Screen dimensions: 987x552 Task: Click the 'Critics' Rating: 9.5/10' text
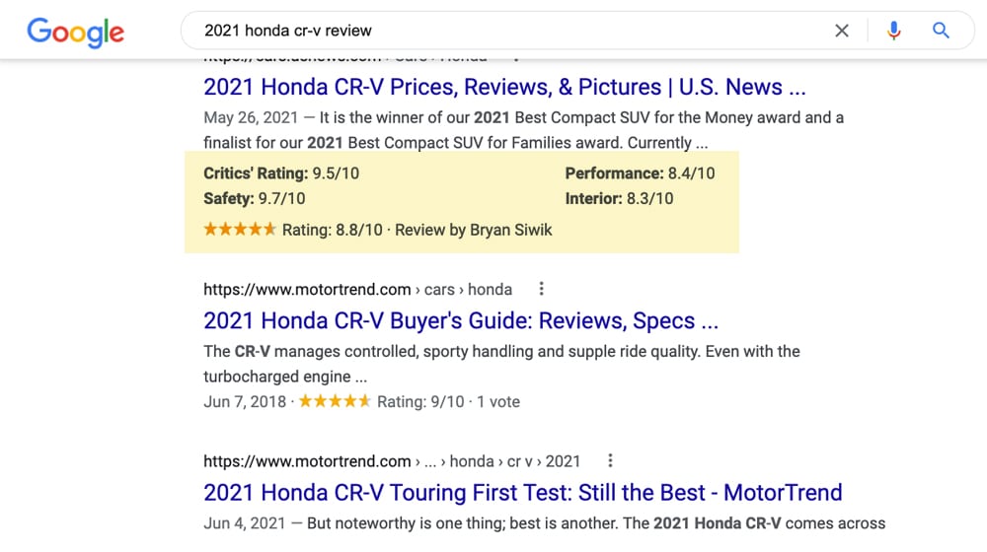(281, 173)
